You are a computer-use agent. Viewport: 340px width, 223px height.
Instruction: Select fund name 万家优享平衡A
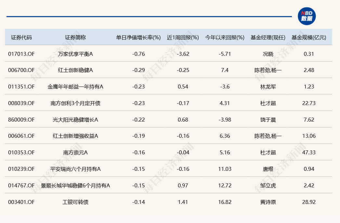pyautogui.click(x=75, y=54)
